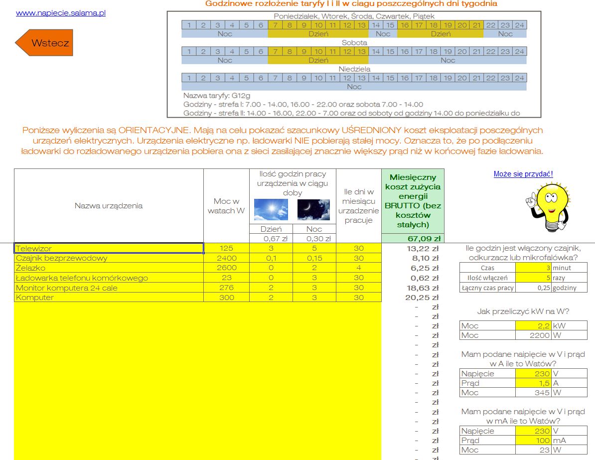The image size is (595, 460).
Task: Open the 'Może się przydać!' link
Action: click(x=523, y=174)
